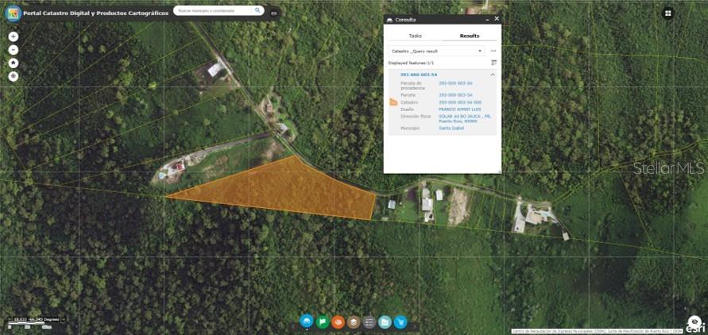Open the basemap gallery grid icon
This screenshot has height=335, width=708.
(x=668, y=13)
